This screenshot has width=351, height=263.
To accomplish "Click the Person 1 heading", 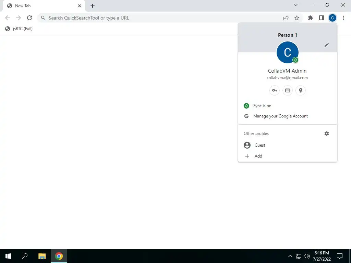I will pyautogui.click(x=288, y=35).
